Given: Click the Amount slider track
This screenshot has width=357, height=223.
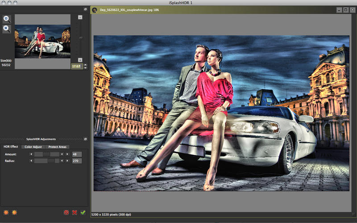Looking at the screenshot, I should (47, 154).
